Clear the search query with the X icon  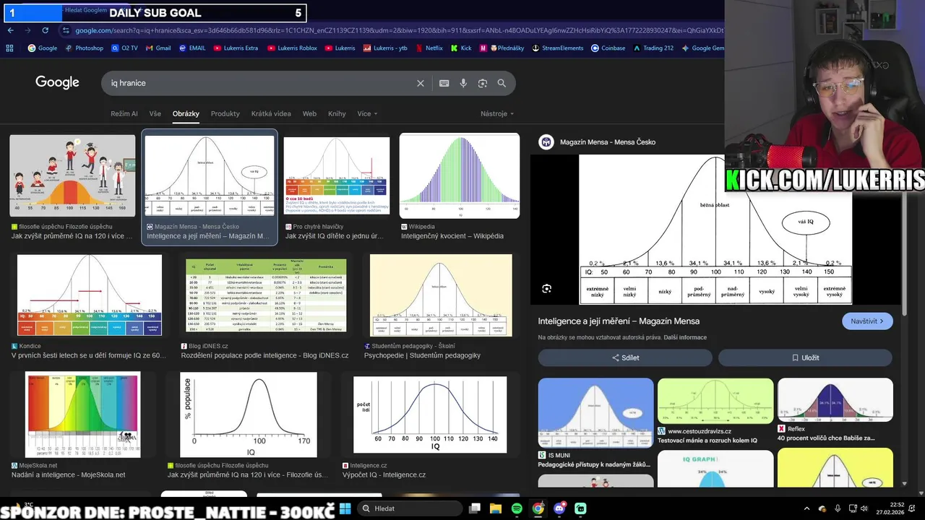(421, 83)
